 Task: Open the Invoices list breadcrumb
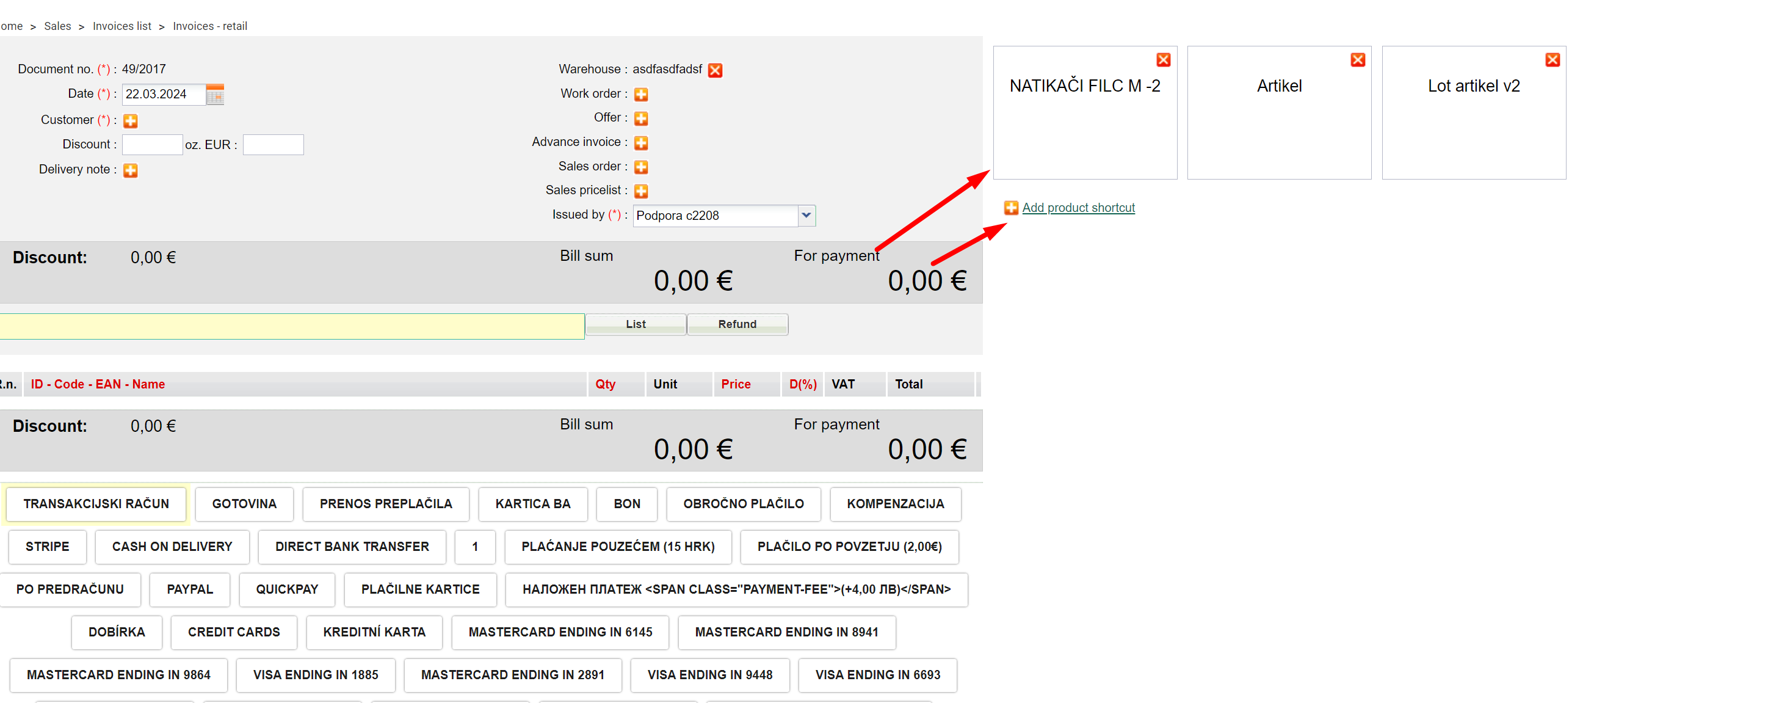click(x=121, y=26)
